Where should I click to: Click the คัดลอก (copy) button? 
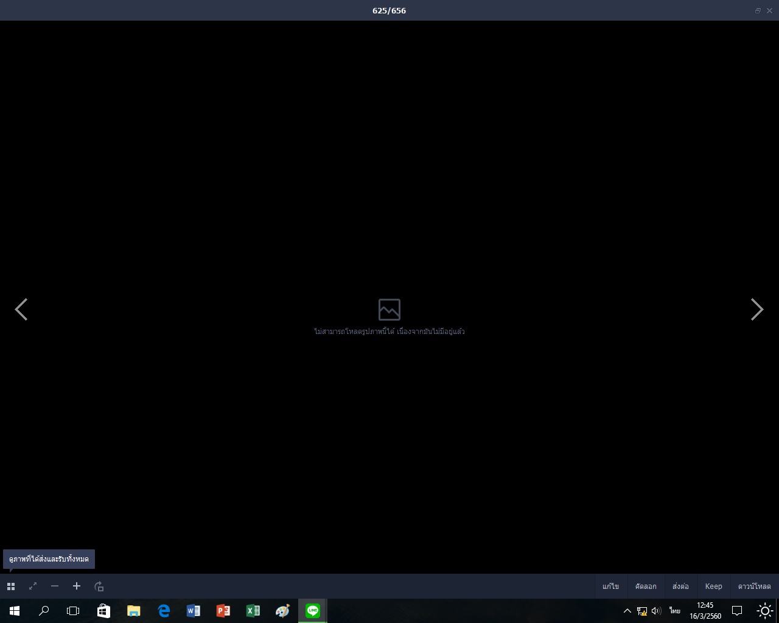[646, 586]
